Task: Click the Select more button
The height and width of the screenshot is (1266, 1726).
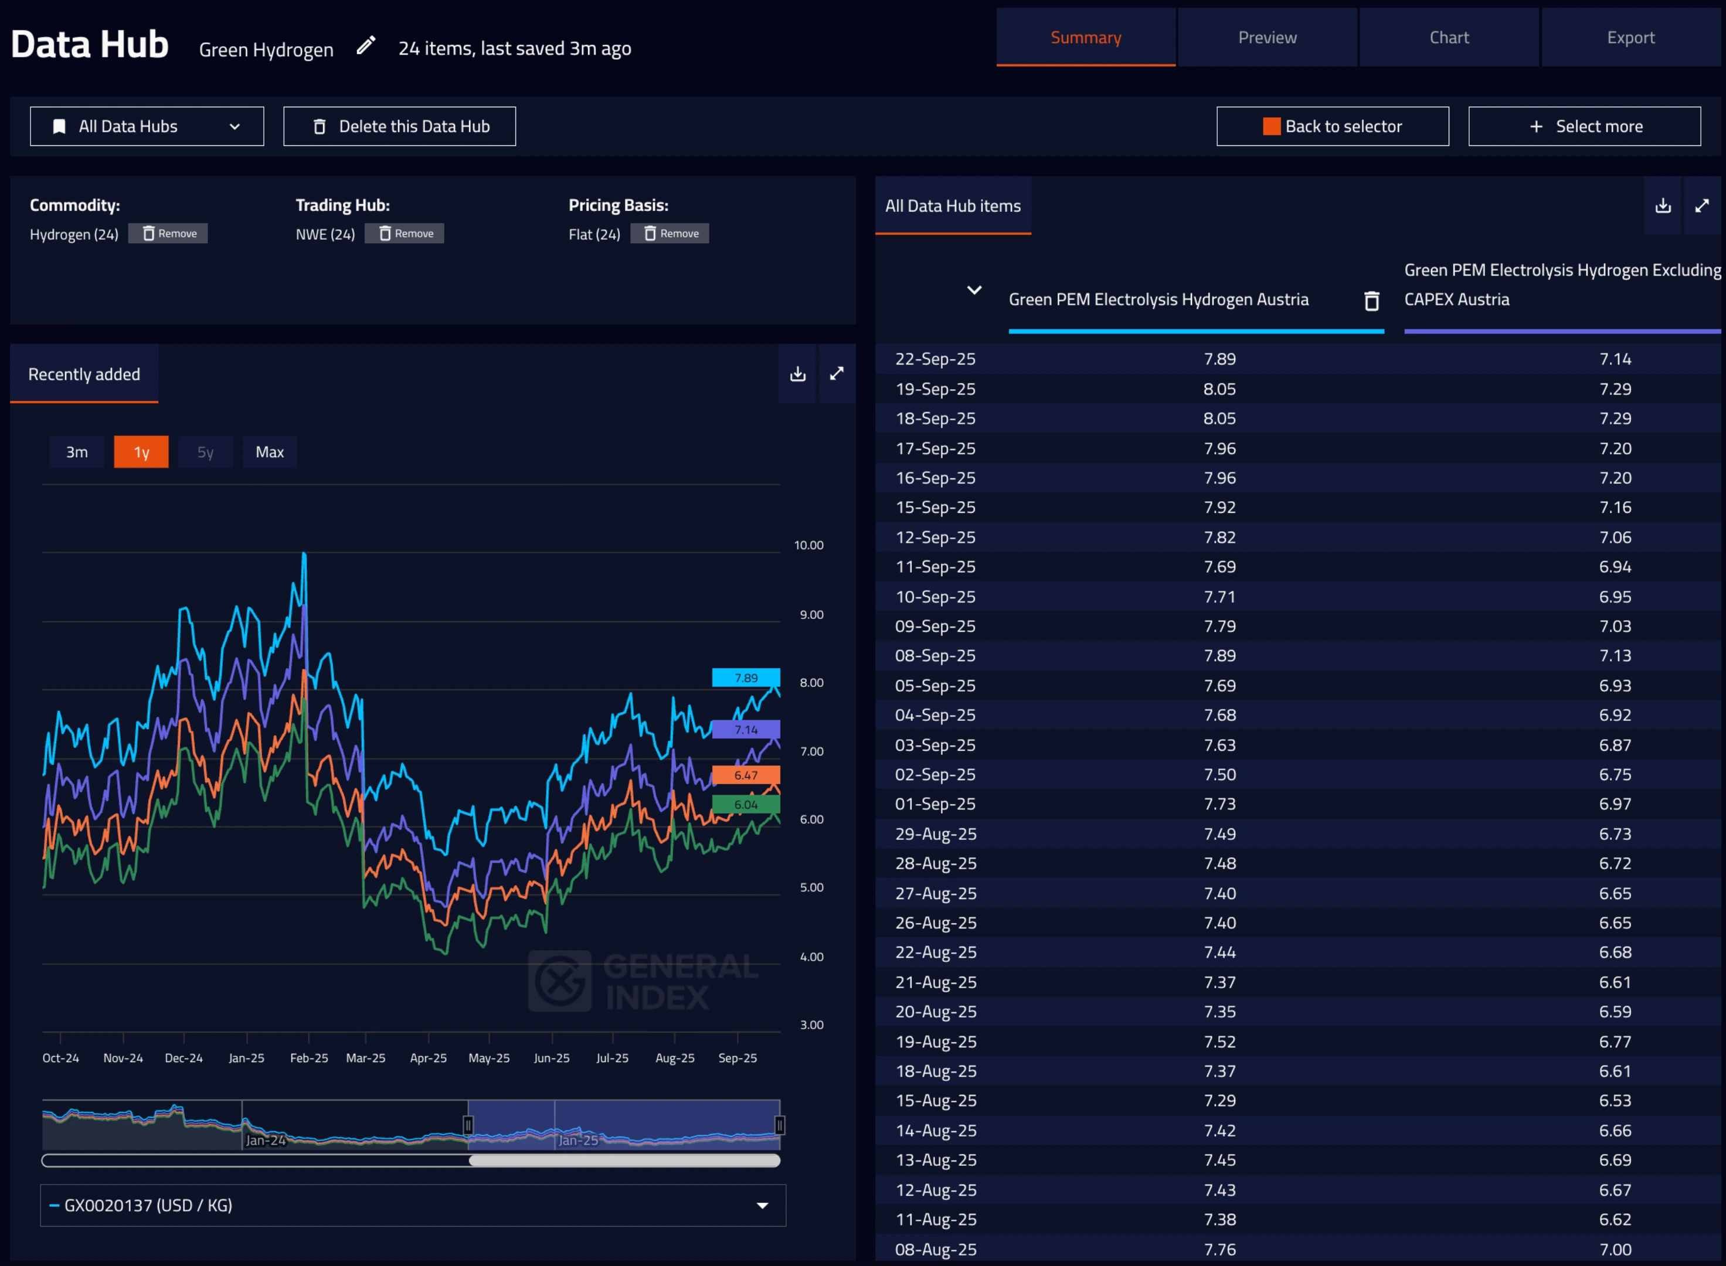Action: (x=1584, y=127)
